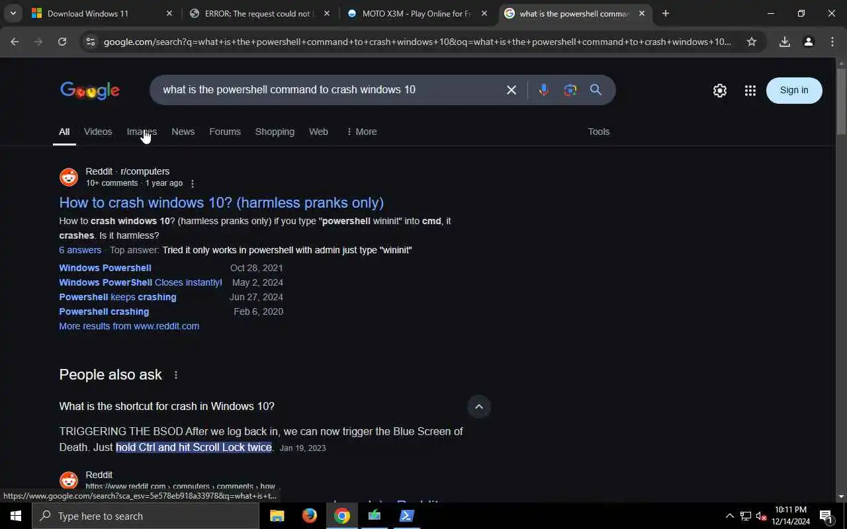Open Chrome downloads icon
Image resolution: width=847 pixels, height=529 pixels.
785,42
